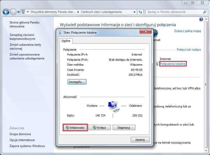Screen dimensions: 210x155
Task: Minimize the Control Panel window
Action: [185, 3]
